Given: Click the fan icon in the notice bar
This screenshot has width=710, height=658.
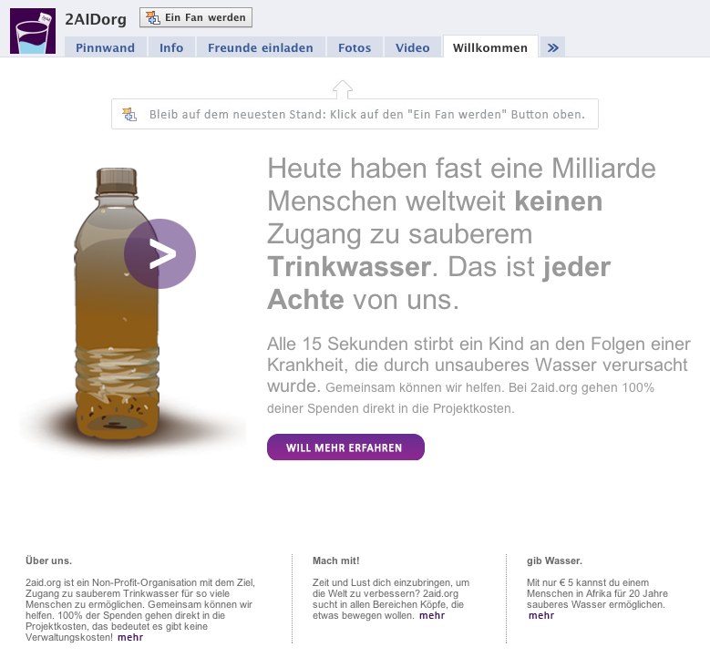Looking at the screenshot, I should tap(130, 115).
